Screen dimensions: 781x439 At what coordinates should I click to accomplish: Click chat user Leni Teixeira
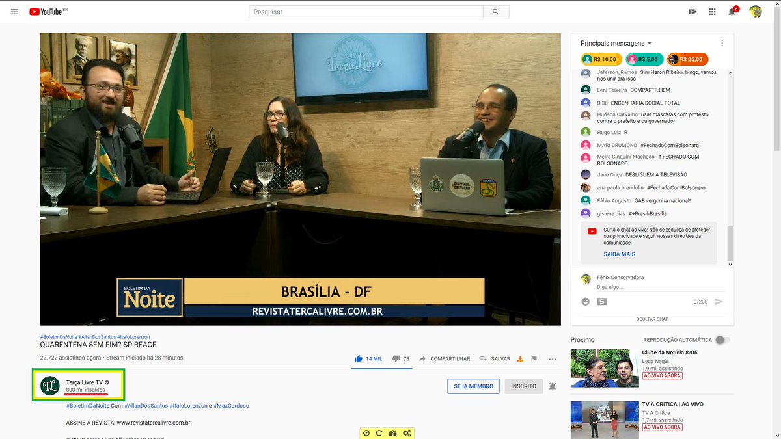[x=612, y=90]
